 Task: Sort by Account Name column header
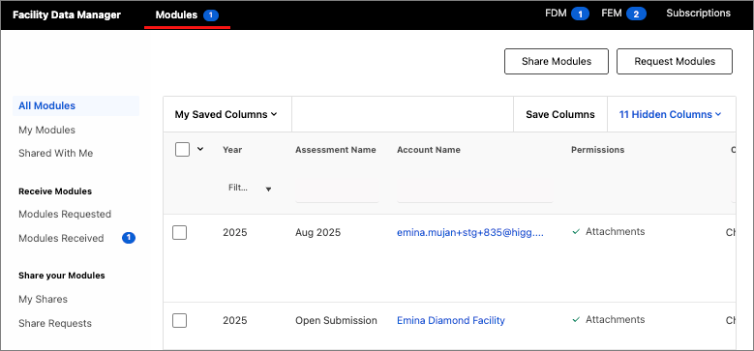click(x=429, y=150)
